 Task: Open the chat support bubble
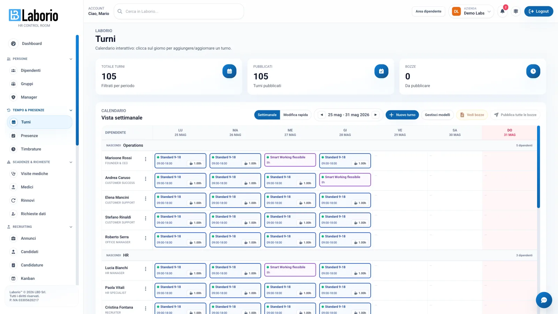[x=544, y=300]
